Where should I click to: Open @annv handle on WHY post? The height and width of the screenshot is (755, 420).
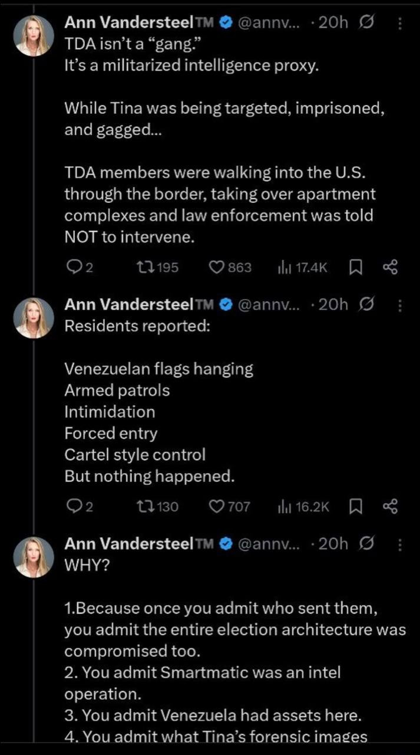coord(268,544)
